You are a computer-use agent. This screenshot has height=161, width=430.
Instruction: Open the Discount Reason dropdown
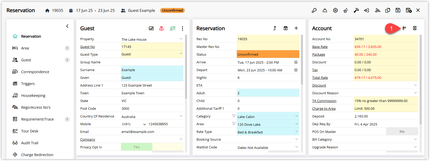415,93
